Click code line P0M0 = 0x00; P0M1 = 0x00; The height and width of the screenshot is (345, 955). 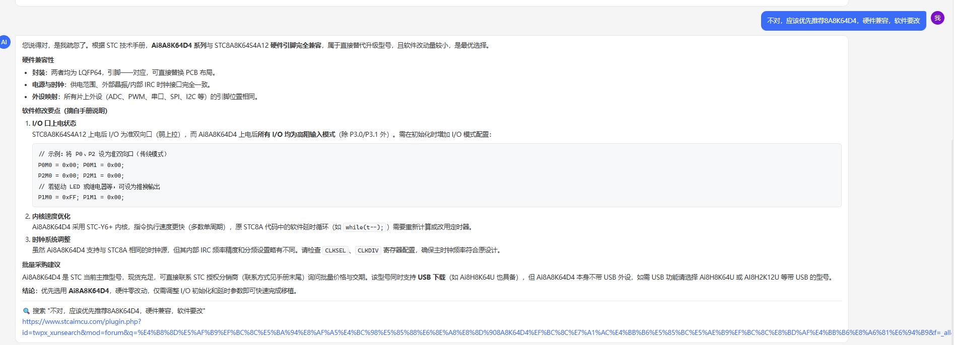(x=81, y=165)
